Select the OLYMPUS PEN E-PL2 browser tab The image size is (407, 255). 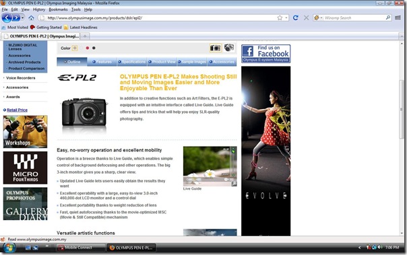pyautogui.click(x=41, y=36)
